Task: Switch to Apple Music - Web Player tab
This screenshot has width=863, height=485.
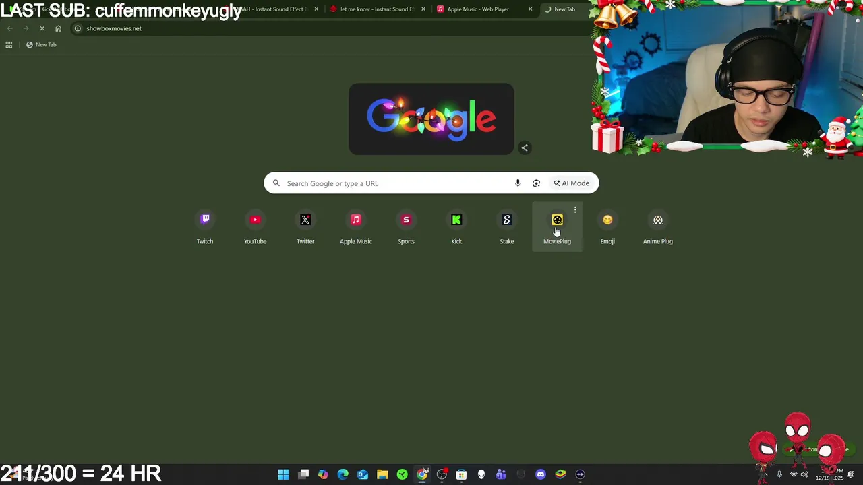Action: click(484, 9)
